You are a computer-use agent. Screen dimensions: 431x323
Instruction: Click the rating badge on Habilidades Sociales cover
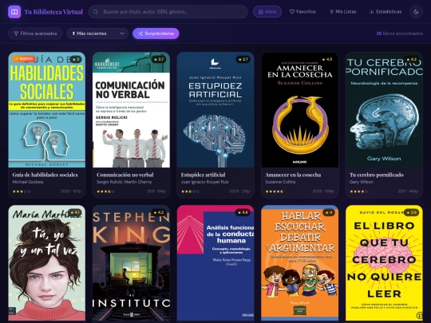pyautogui.click(x=76, y=59)
